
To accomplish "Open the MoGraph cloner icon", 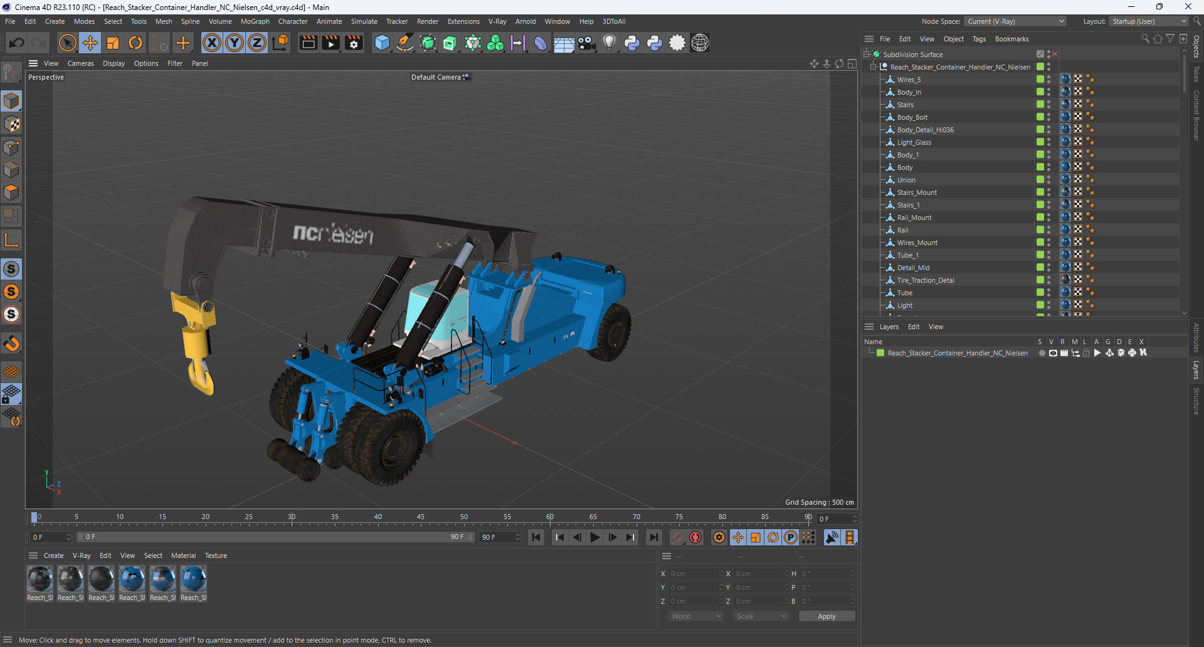I will (495, 43).
